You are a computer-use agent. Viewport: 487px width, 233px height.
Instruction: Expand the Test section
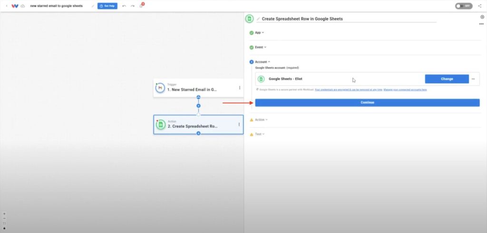pos(260,134)
